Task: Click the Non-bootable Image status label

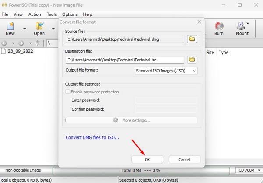Action: (x=23, y=170)
